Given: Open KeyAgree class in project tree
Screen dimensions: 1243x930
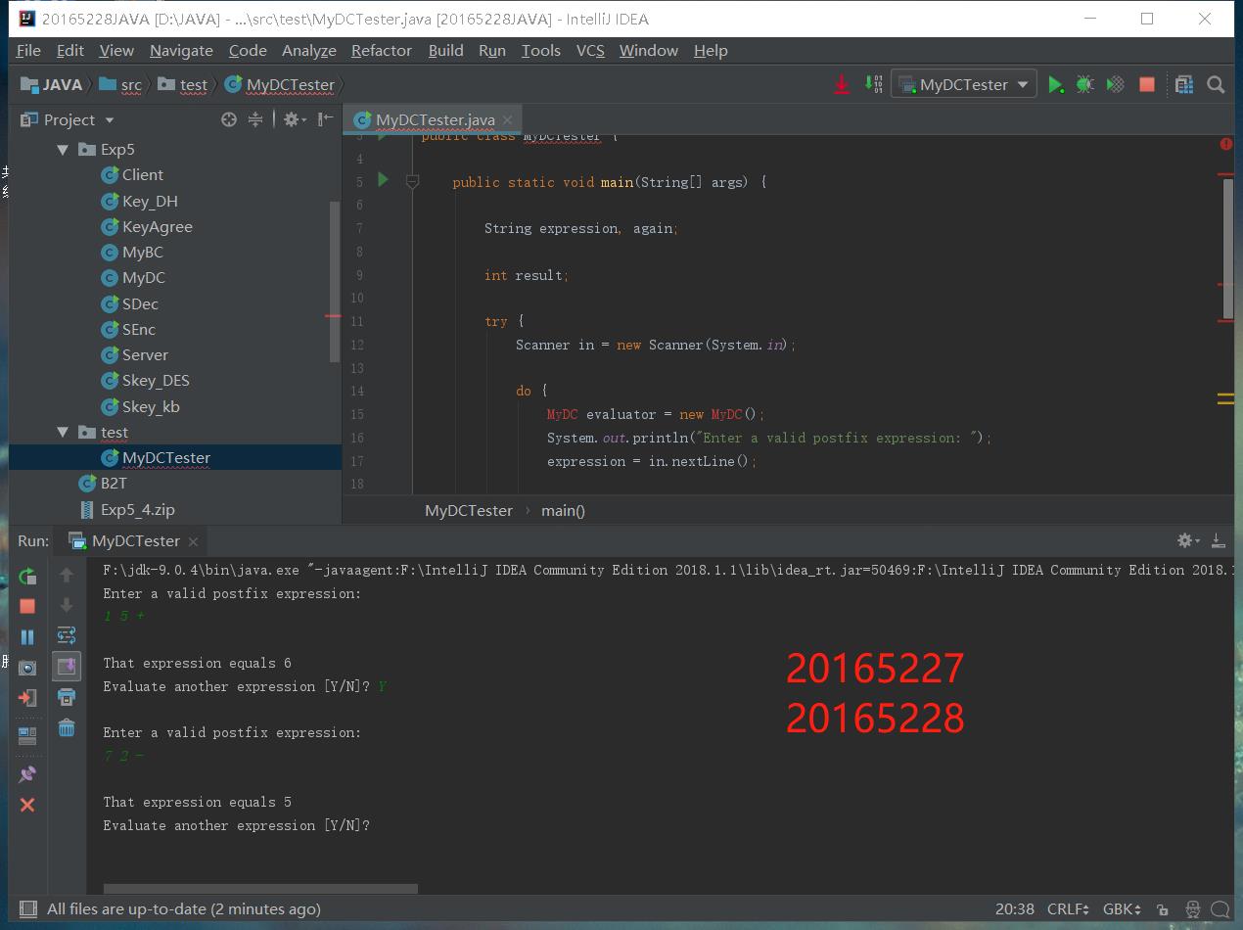Looking at the screenshot, I should (157, 226).
